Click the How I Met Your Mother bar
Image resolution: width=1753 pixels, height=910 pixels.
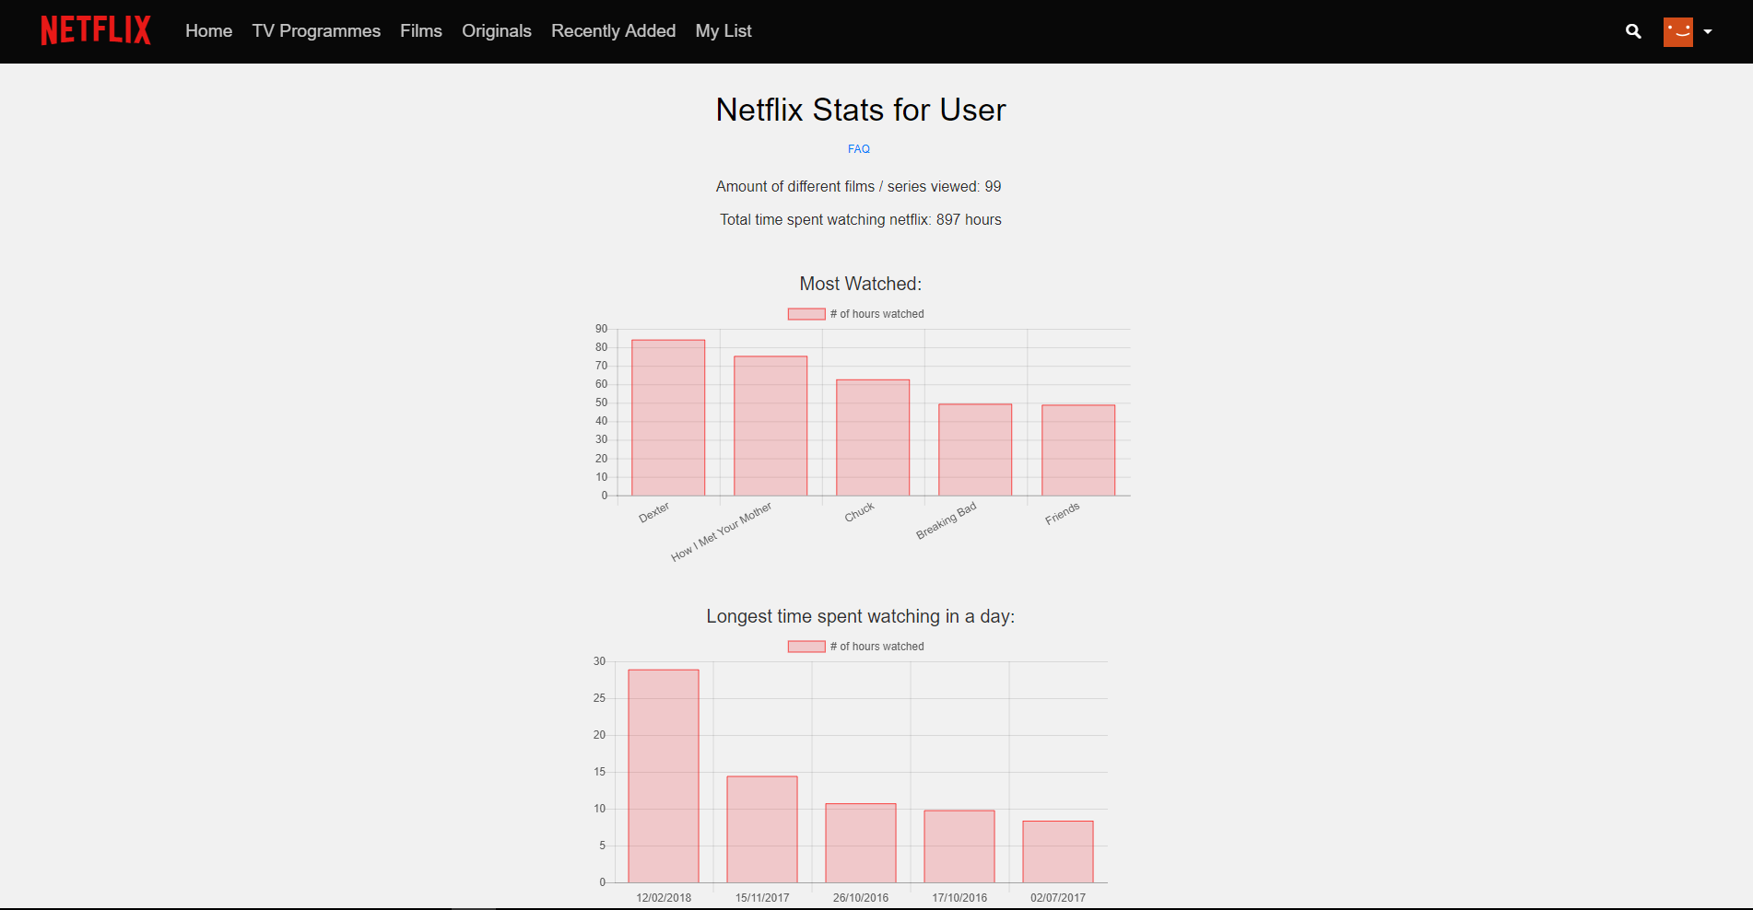pyautogui.click(x=771, y=426)
